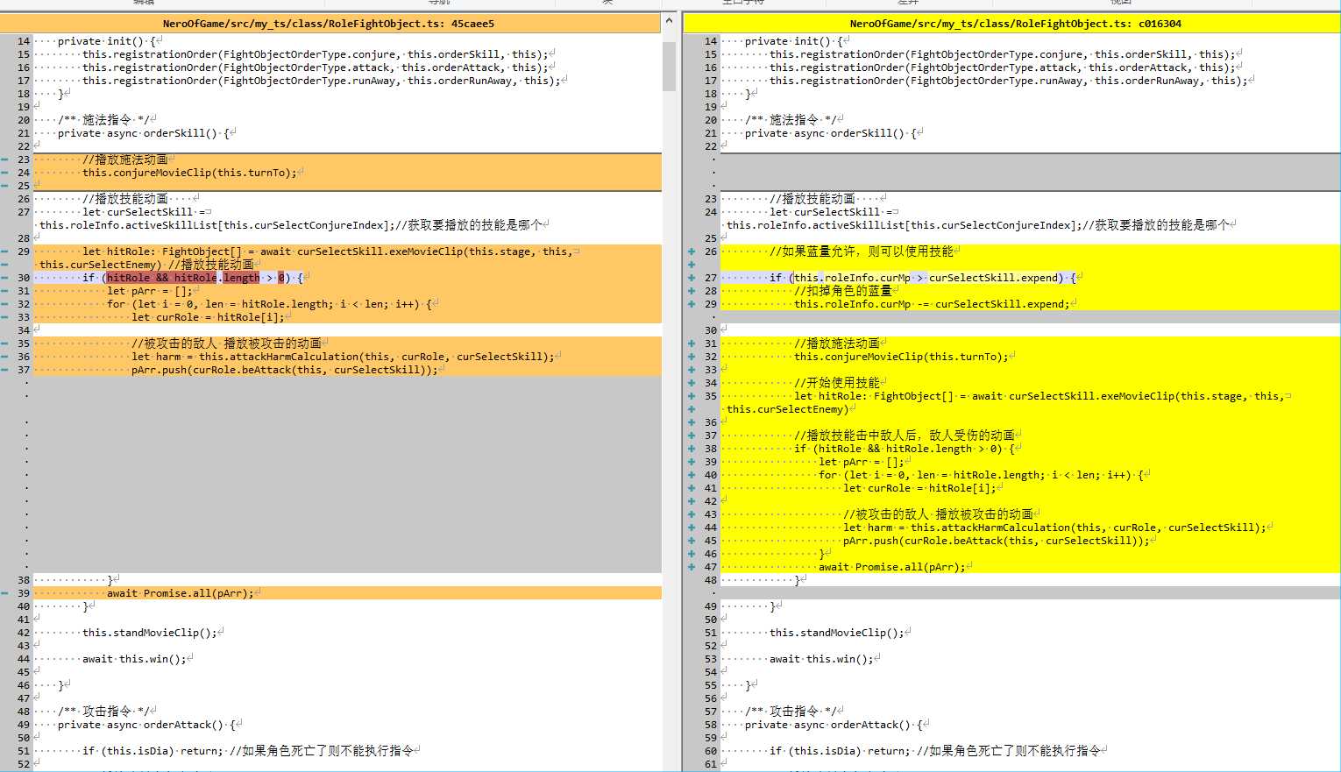Click added 'this.conjureMovieClip(this.turnTo);' on right line 32
The image size is (1341, 772).
coord(901,357)
